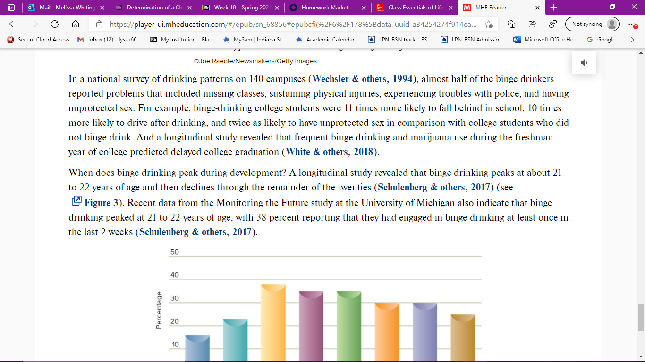This screenshot has height=362, width=645.
Task: Open Inbox (12) Gmail bookmark
Action: coord(109,40)
